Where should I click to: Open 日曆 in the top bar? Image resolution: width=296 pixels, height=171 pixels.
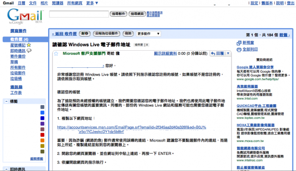coord(21,3)
